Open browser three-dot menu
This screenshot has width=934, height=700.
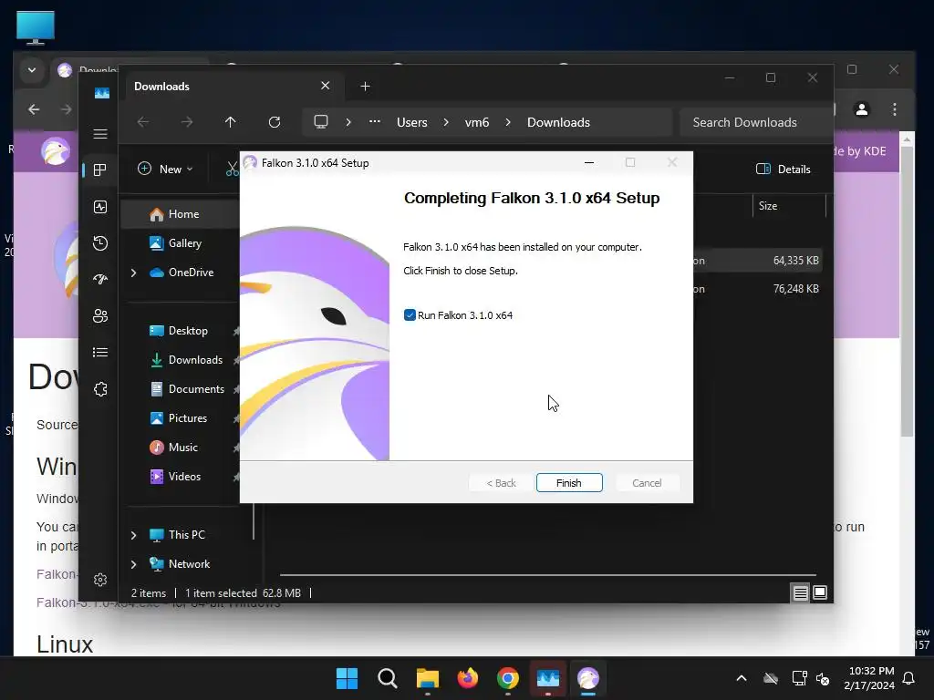click(x=895, y=109)
